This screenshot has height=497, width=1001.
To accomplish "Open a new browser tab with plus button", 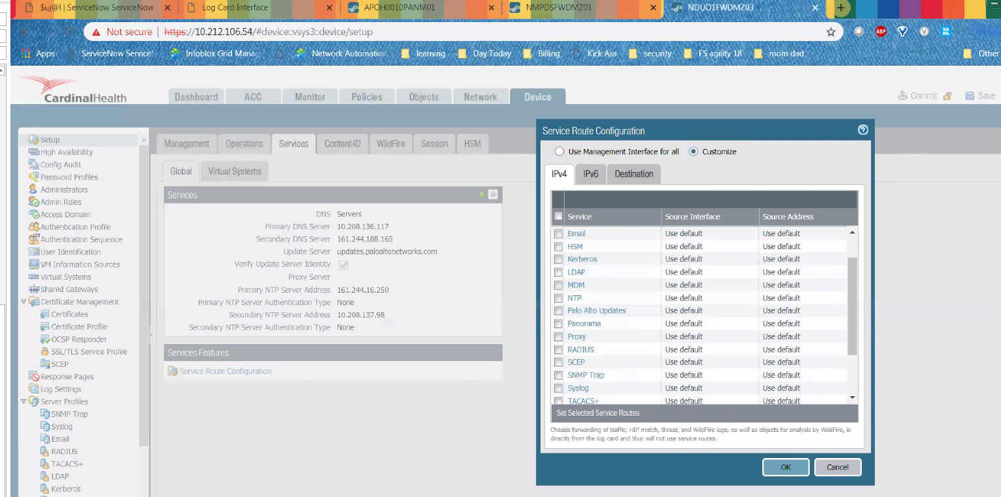I will click(841, 8).
